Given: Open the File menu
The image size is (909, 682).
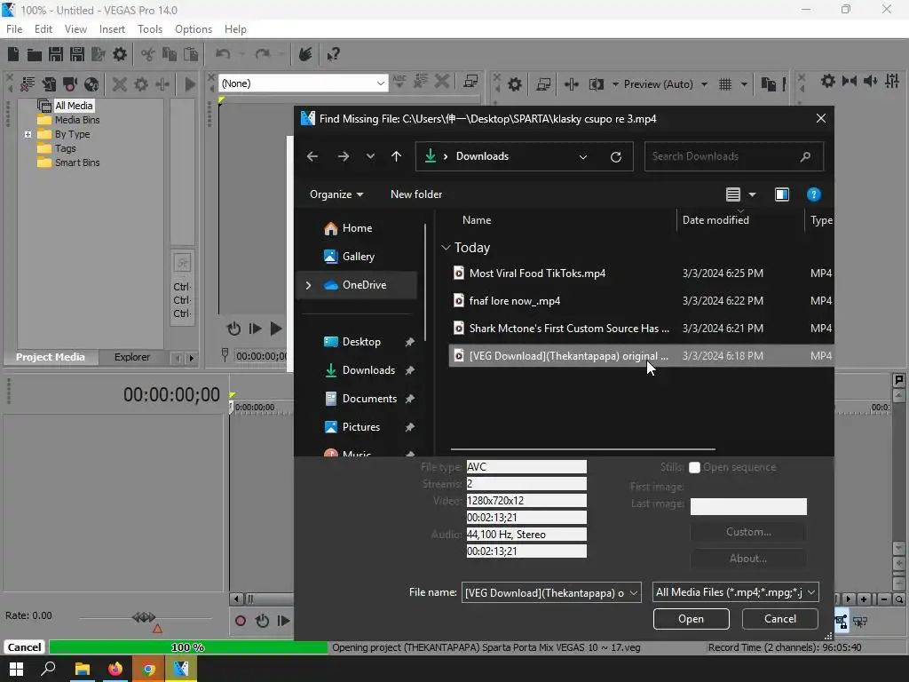Looking at the screenshot, I should 14,29.
